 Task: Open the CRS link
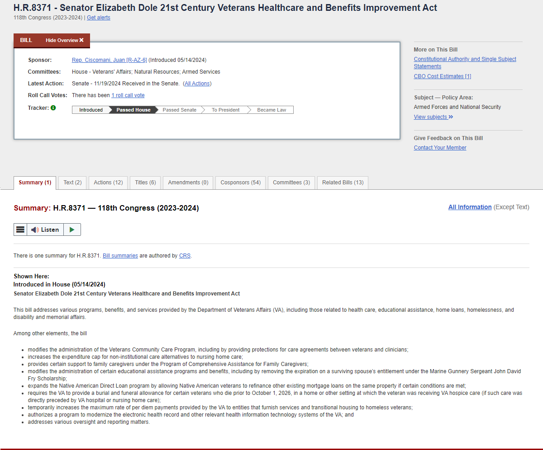click(x=185, y=256)
